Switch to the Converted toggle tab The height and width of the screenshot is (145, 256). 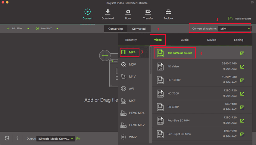pyautogui.click(x=139, y=29)
